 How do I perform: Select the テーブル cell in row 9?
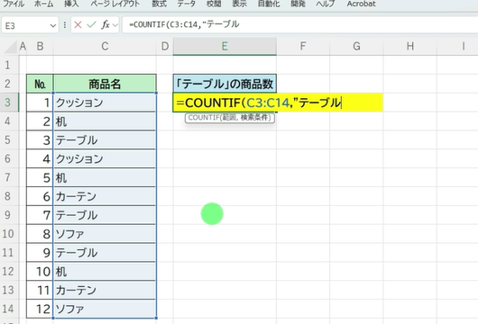(105, 215)
